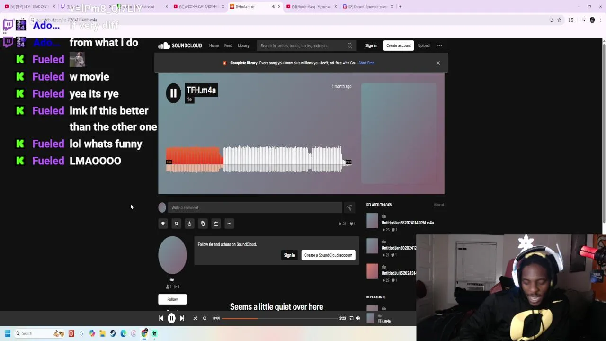Open the browser profile avatar

click(x=592, y=20)
